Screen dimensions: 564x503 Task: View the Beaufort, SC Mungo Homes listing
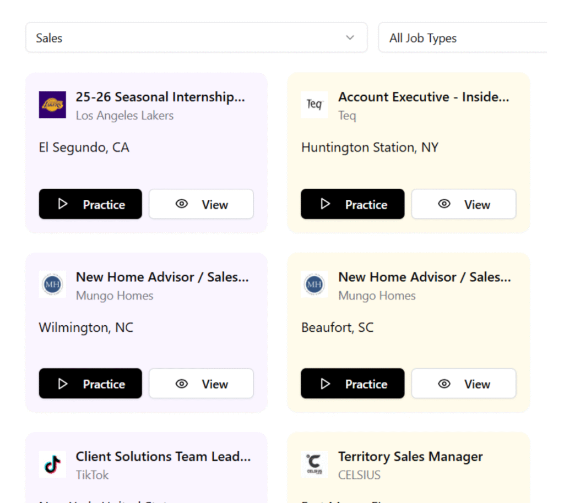(463, 384)
